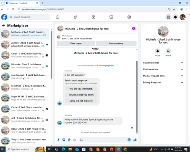
Task: Open a new browser tab
Action: 43,3
